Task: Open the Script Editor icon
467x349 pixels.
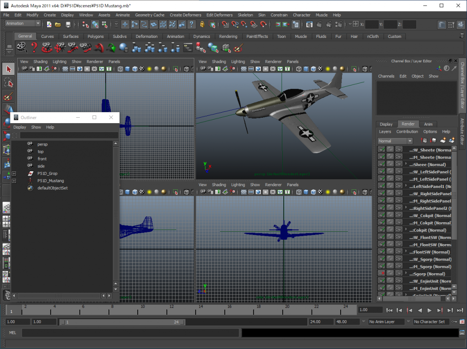Action: pyautogui.click(x=462, y=333)
